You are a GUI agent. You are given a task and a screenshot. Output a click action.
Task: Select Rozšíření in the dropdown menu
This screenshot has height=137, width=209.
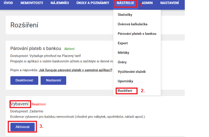125,91
